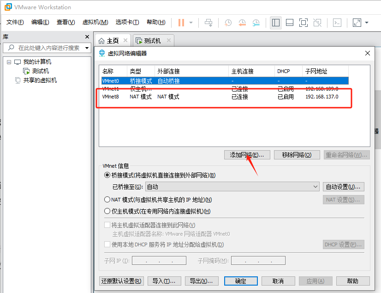Click the 192.168.137.0 subnet address cell
The image size is (381, 293).
tap(321, 97)
